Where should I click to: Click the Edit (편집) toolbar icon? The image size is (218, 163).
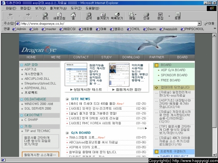pyautogui.click(x=160, y=16)
